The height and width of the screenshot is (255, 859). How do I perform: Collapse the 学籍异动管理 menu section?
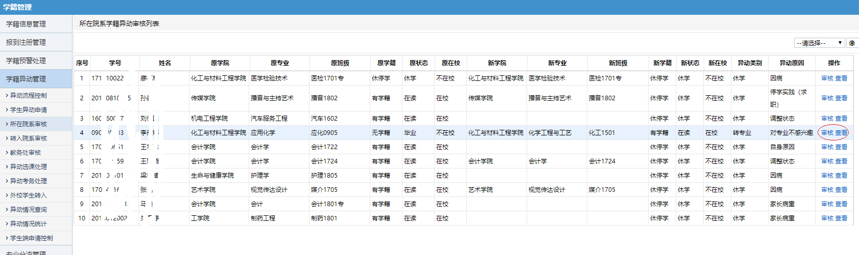[26, 79]
